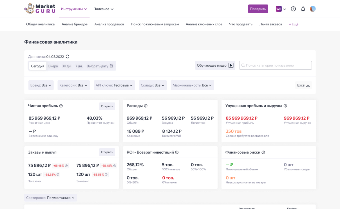
Task: Expand the Сортировка dropdown
Action: (50, 198)
